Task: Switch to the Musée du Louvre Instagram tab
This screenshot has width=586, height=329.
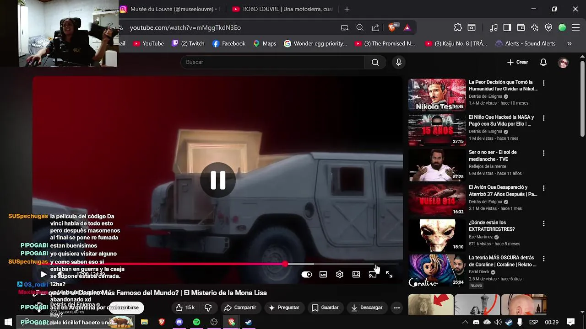Action: (170, 9)
